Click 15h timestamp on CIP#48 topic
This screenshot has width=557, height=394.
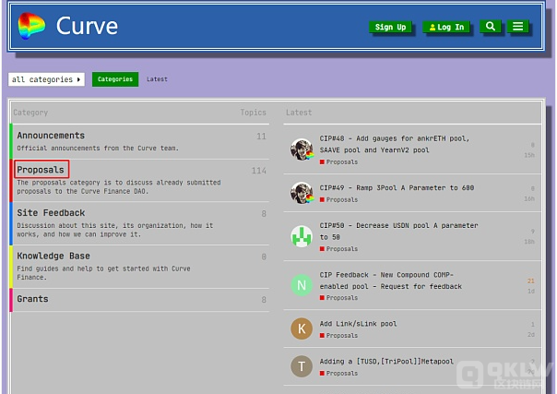(x=529, y=155)
